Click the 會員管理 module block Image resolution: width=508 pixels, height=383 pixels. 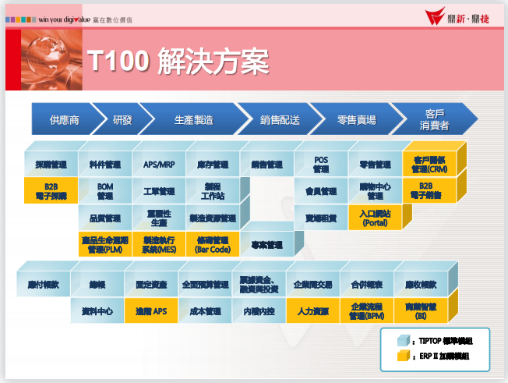point(321,190)
